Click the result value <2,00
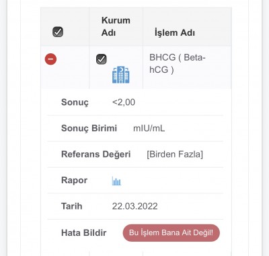 (124, 102)
